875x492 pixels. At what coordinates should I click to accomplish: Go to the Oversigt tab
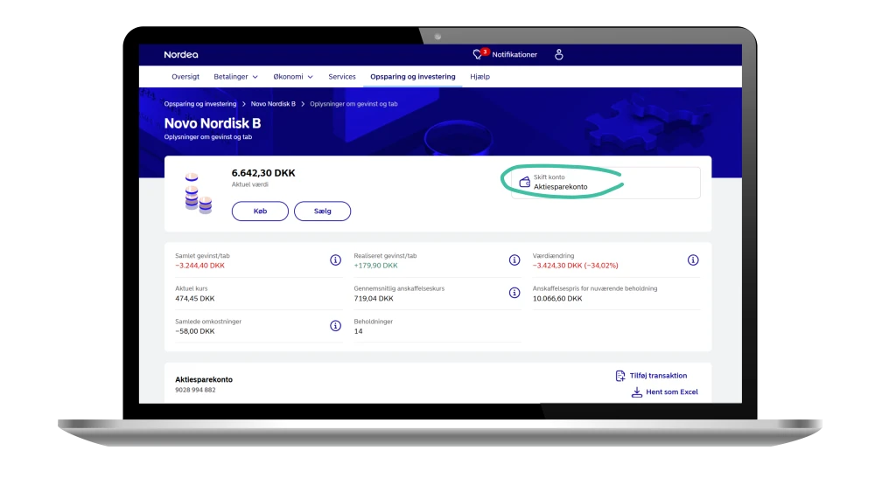[x=185, y=77]
